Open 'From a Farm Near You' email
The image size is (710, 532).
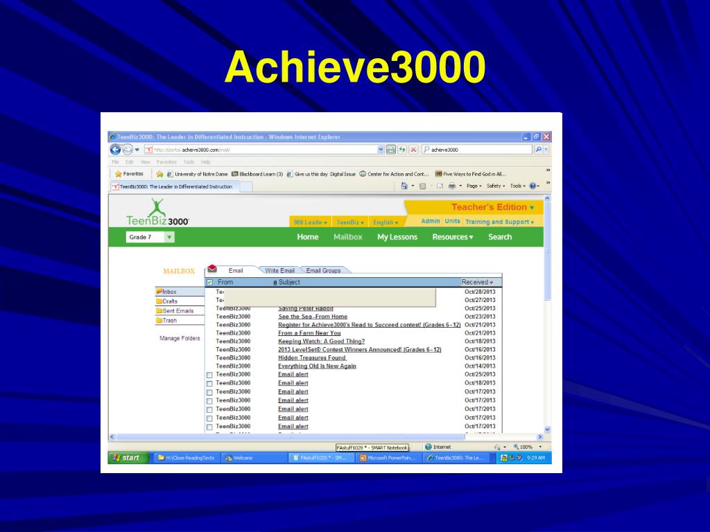(309, 333)
